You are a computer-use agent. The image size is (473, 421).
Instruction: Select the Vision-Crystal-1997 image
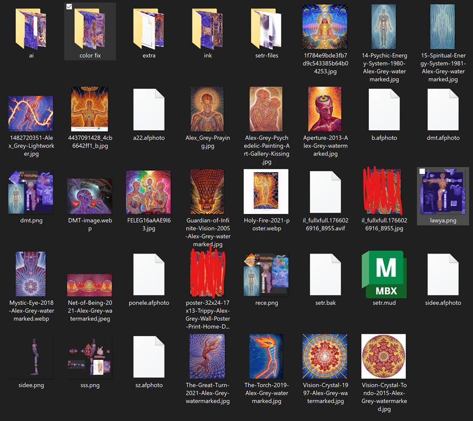[x=325, y=356]
